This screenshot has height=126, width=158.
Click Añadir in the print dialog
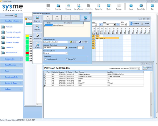click(37, 45)
